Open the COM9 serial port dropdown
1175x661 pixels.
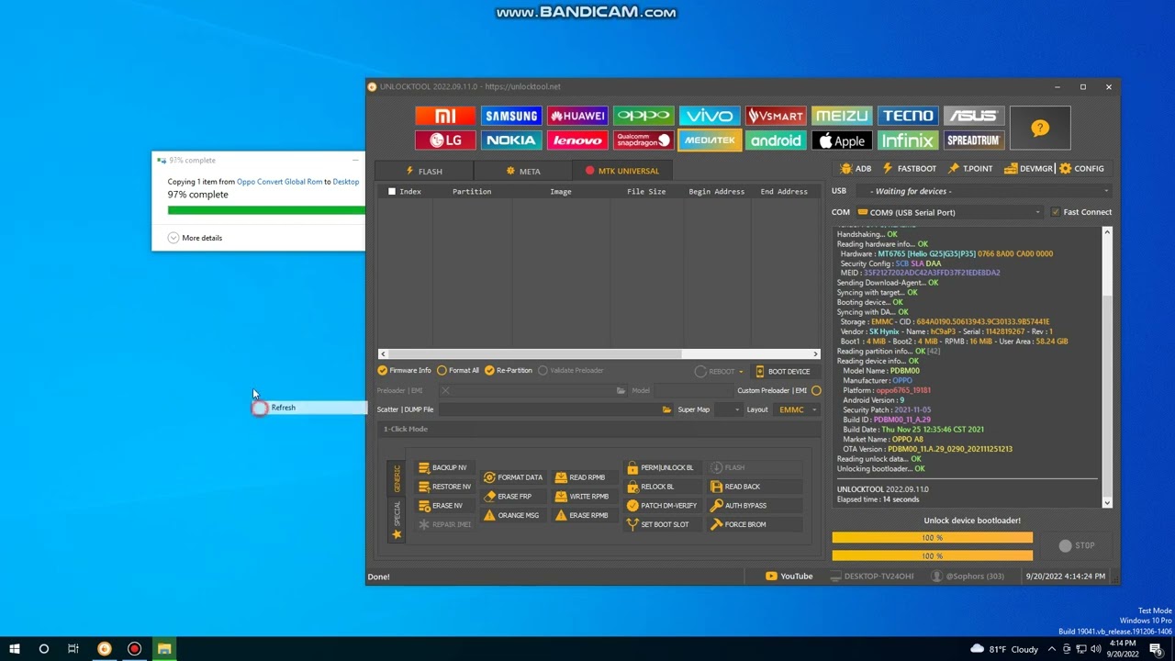tap(949, 212)
